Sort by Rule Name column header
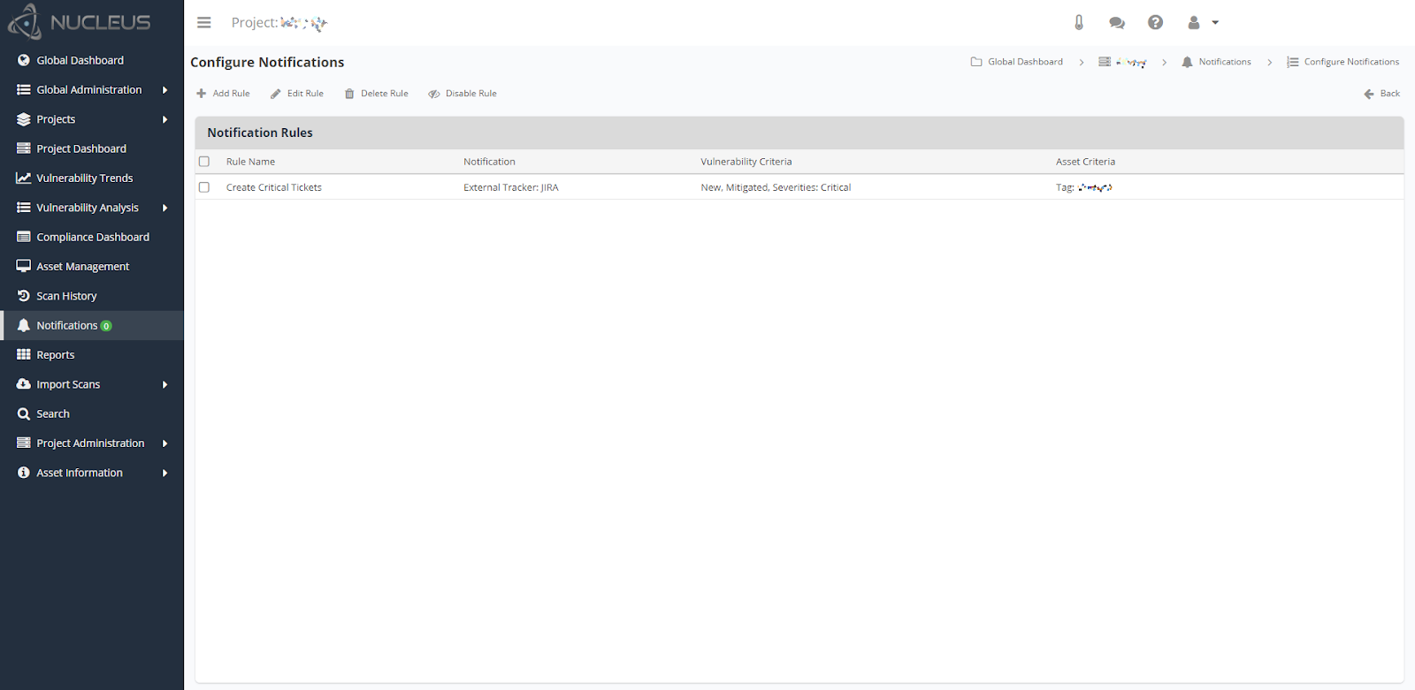This screenshot has width=1415, height=690. tap(251, 162)
